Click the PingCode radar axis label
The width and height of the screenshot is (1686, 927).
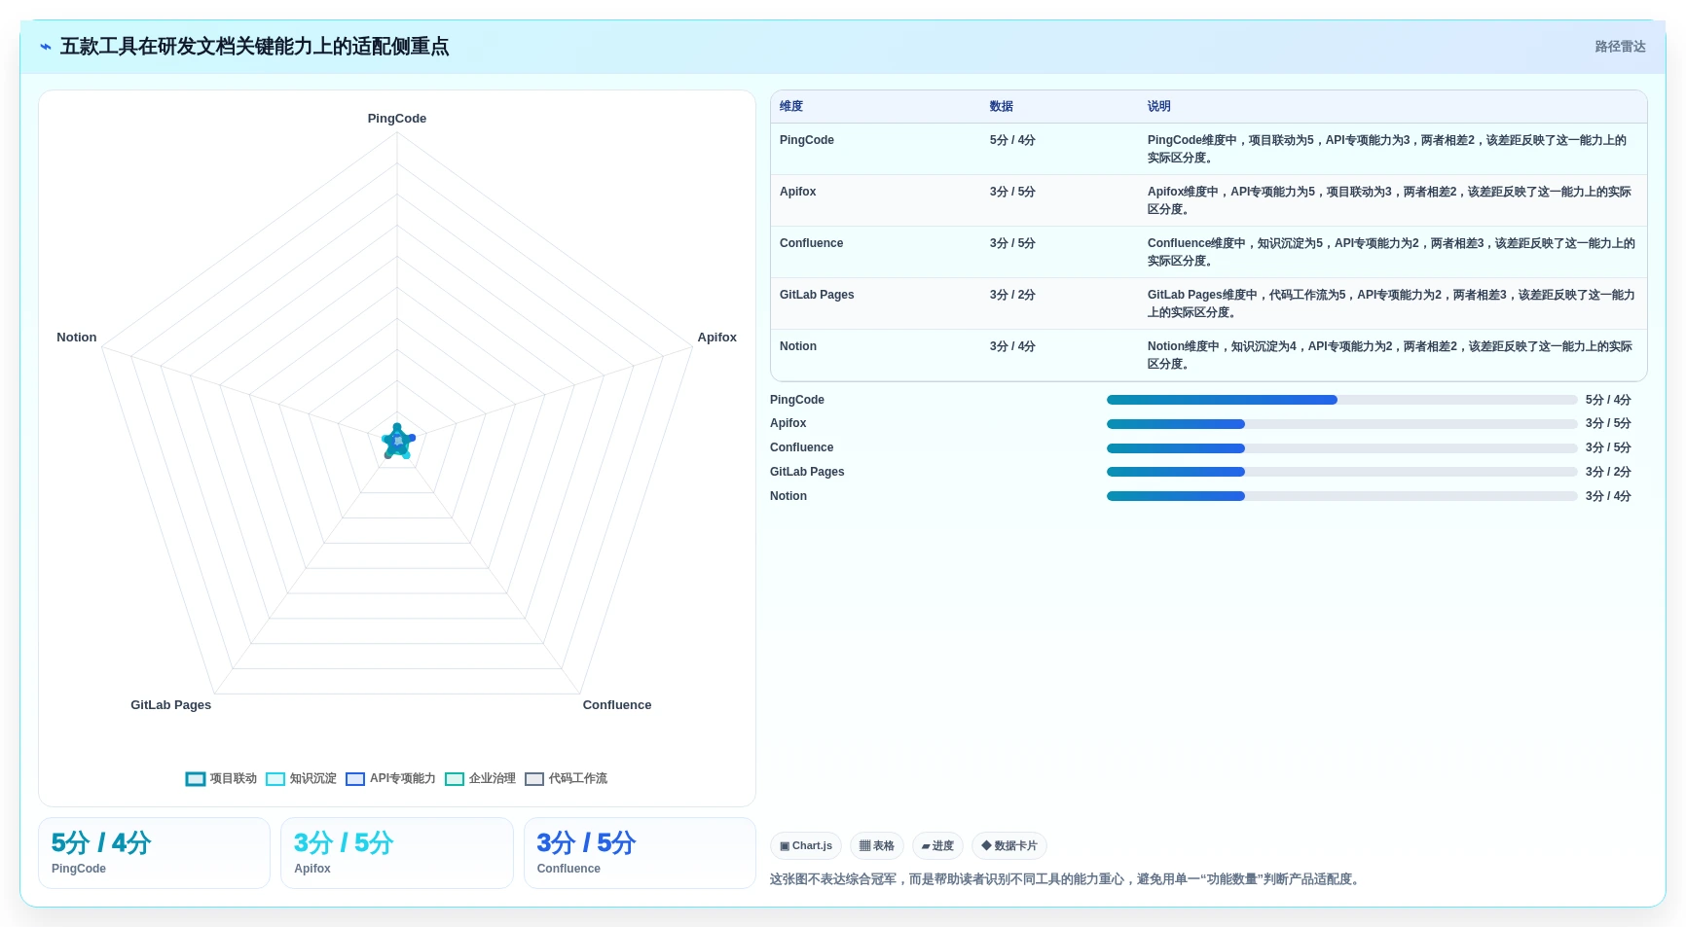397,119
